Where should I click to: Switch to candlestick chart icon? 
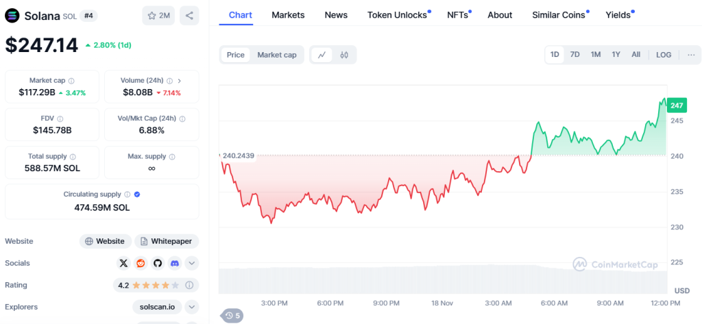pos(344,55)
